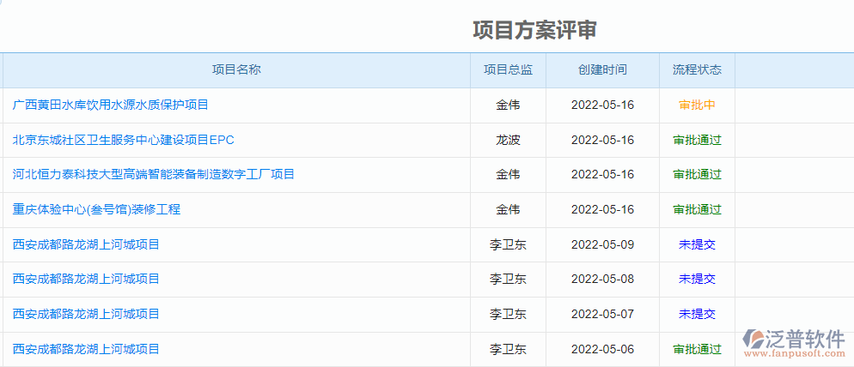Click 金伟 in the 重庆体验中心 row
This screenshot has height=367, width=854.
click(508, 209)
